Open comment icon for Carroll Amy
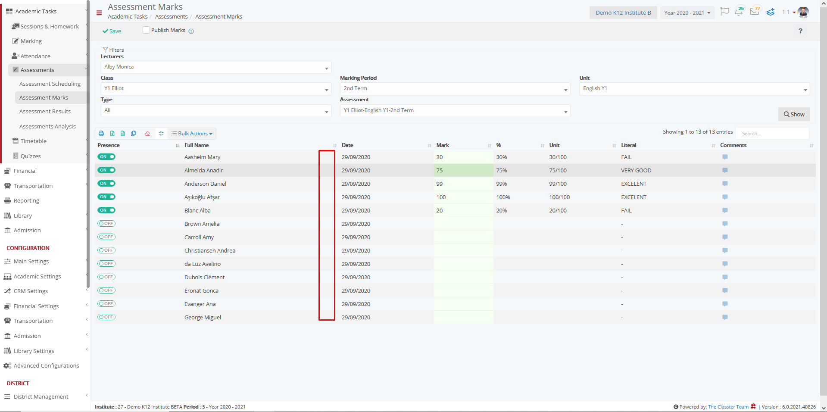This screenshot has height=412, width=827. (x=725, y=237)
